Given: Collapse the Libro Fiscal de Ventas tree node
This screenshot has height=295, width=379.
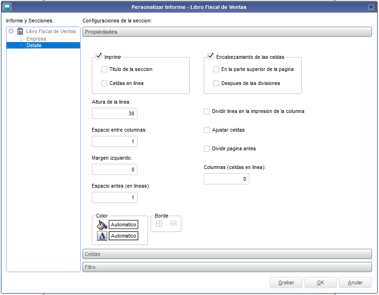Looking at the screenshot, I should 11,31.
